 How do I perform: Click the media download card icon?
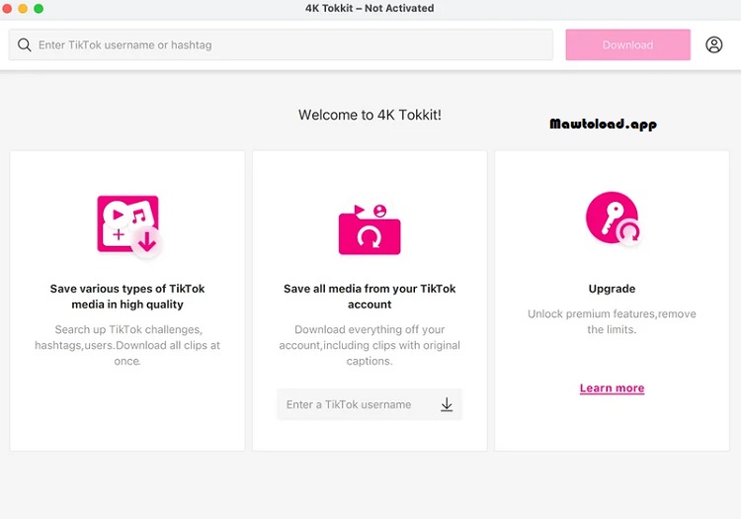point(129,226)
